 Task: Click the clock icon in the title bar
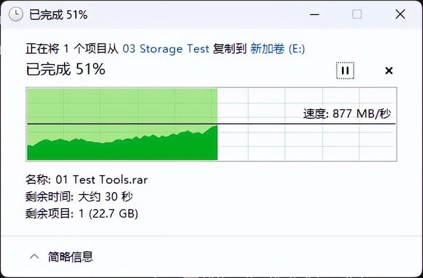coord(16,14)
